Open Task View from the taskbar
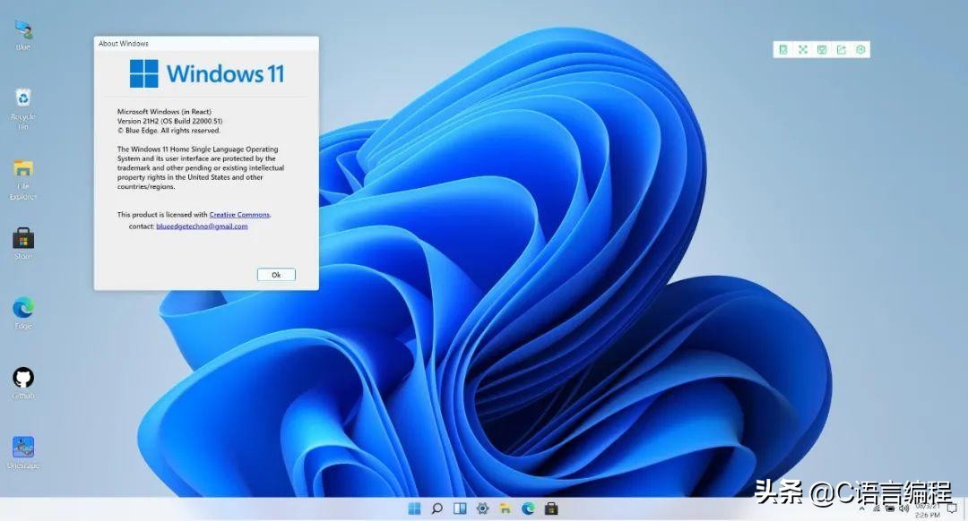 458,508
